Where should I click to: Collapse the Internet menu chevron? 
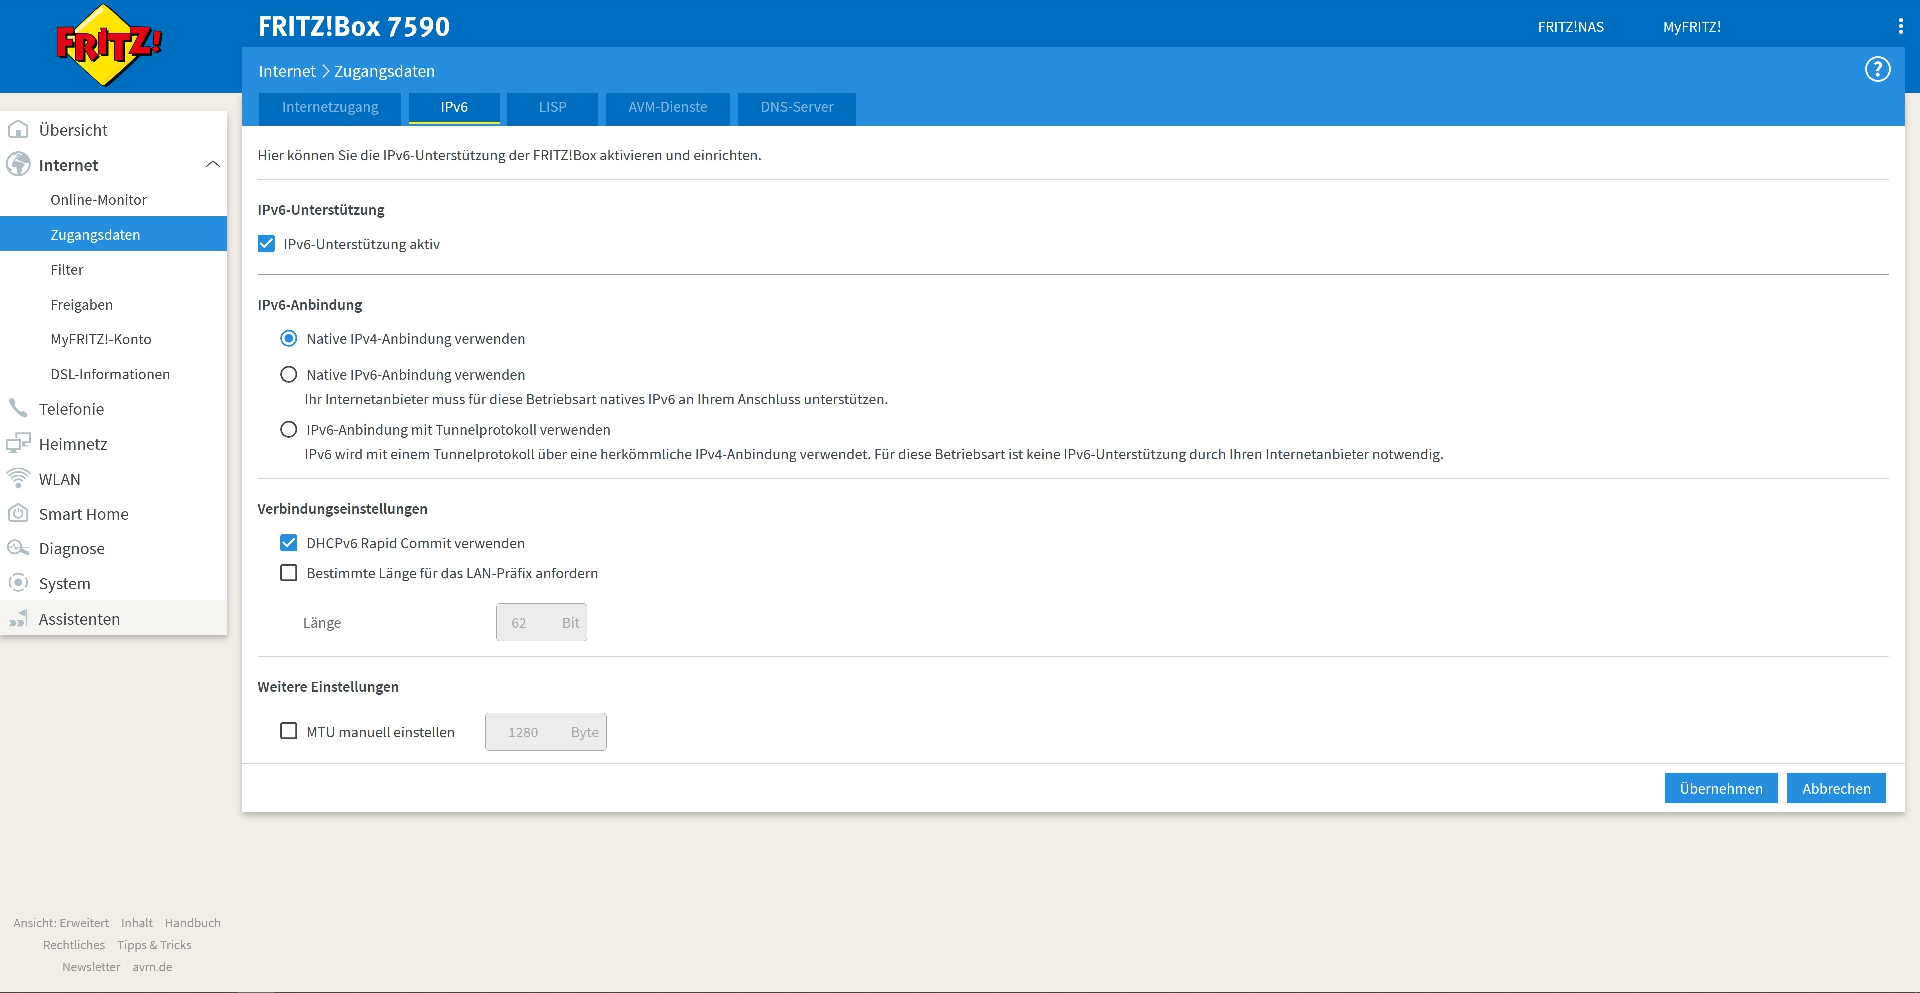coord(212,164)
